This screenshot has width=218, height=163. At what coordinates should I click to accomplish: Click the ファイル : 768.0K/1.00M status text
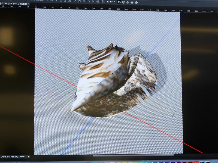(x=13, y=157)
